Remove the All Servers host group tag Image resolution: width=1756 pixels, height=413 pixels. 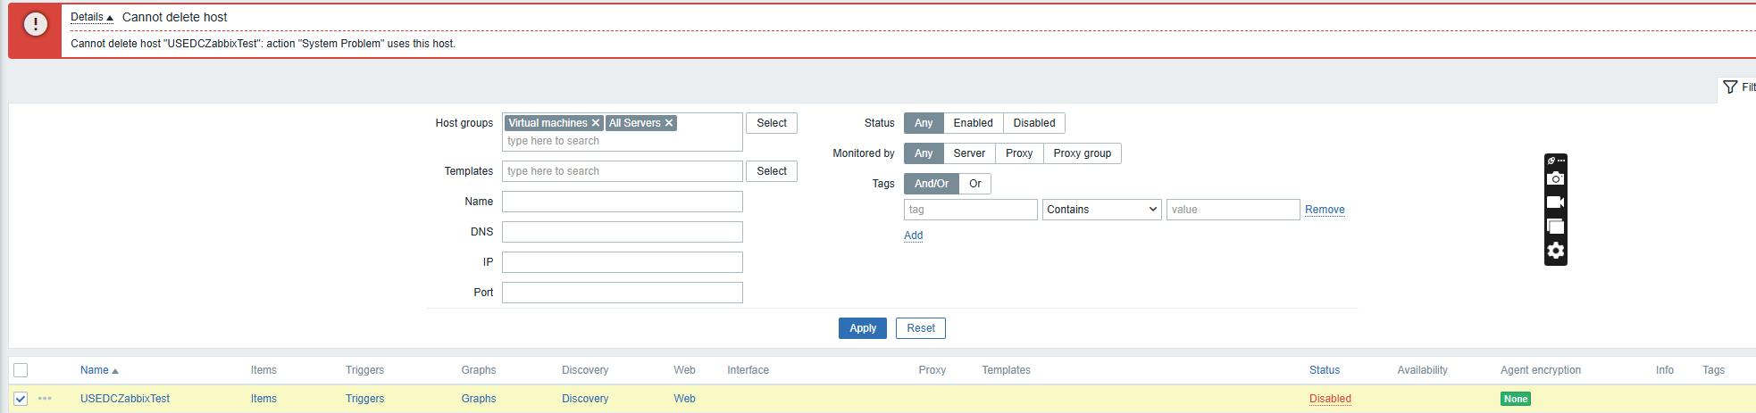pyautogui.click(x=669, y=123)
